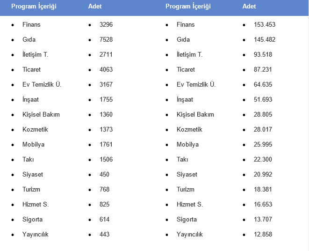This screenshot has height=251, width=309.
Task: Select the Takı value 22.300
Action: pos(263,159)
